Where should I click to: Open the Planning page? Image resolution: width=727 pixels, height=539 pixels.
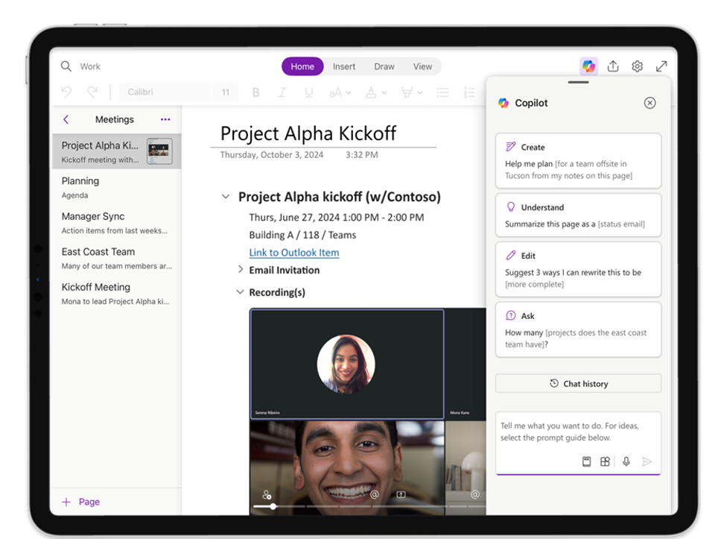[116, 187]
